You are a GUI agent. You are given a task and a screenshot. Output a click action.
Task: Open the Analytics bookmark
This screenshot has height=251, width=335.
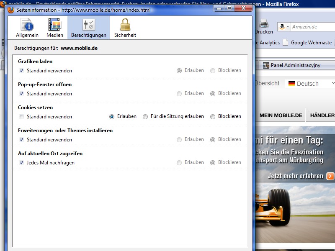pos(268,43)
